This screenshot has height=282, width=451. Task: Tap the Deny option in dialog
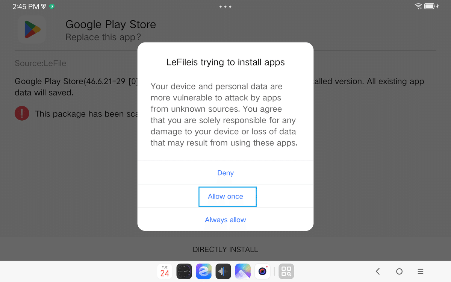pos(225,173)
